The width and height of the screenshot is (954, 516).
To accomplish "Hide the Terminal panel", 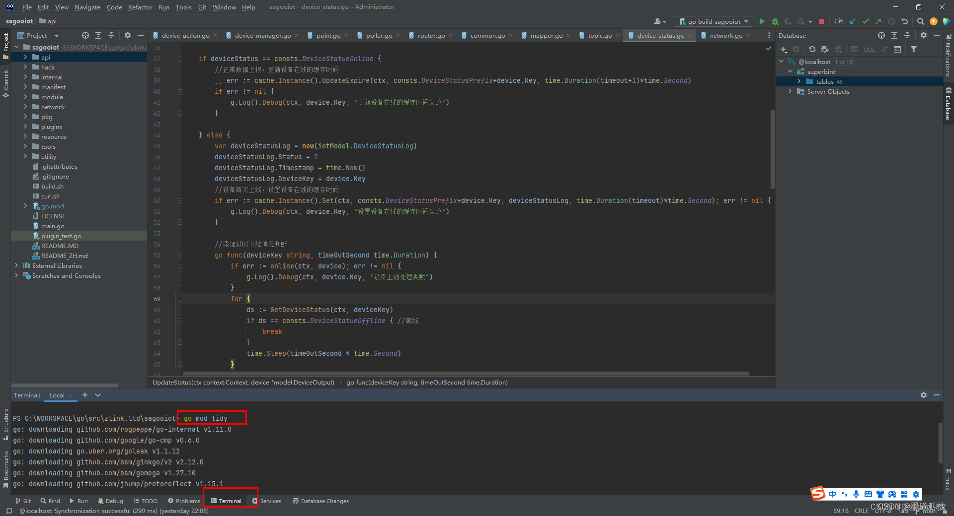I will pyautogui.click(x=937, y=395).
